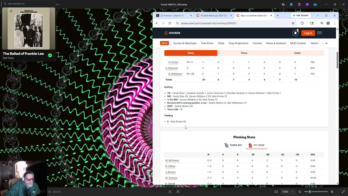
Task: Open M. McGreevy pitcher link
Action: (172, 160)
